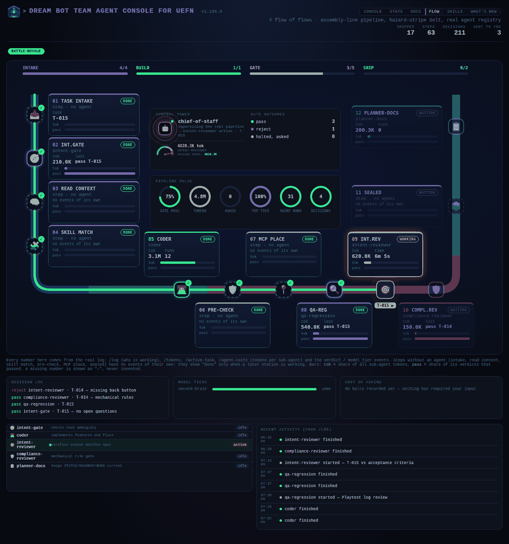Click the chief-of-staff robot avatar icon
The width and height of the screenshot is (509, 544).
165,129
